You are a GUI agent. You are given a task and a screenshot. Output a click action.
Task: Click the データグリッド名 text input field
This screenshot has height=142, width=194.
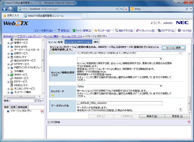pyautogui.click(x=120, y=103)
